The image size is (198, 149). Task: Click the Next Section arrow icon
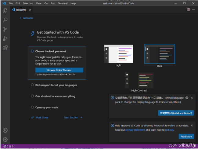coord(81,118)
